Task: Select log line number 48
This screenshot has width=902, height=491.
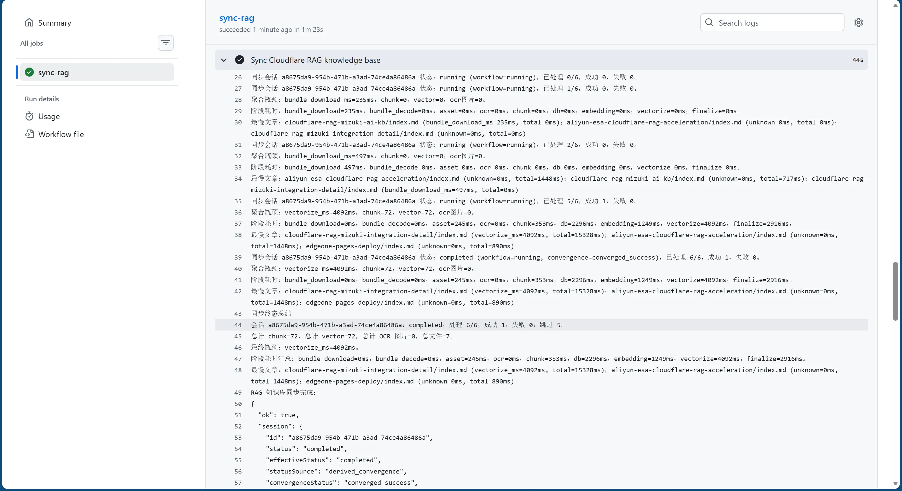Action: 238,370
